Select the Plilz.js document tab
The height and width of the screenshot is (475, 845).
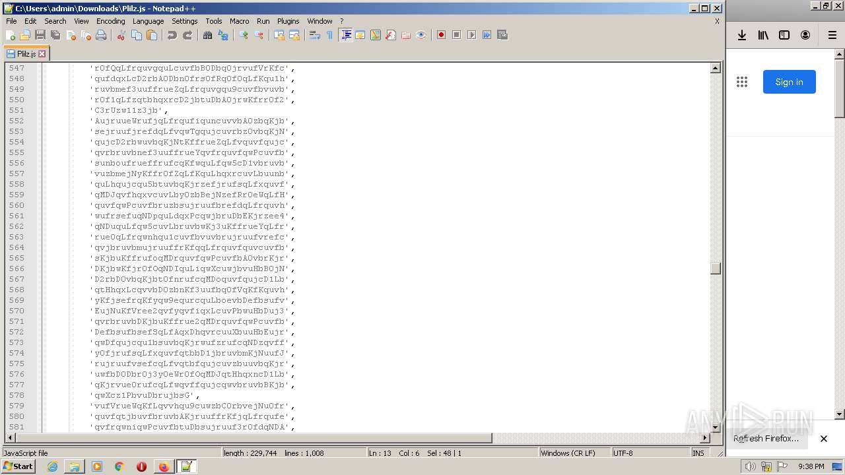pyautogui.click(x=26, y=54)
